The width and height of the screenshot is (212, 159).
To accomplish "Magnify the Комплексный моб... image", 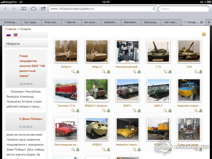I will pos(134,71).
